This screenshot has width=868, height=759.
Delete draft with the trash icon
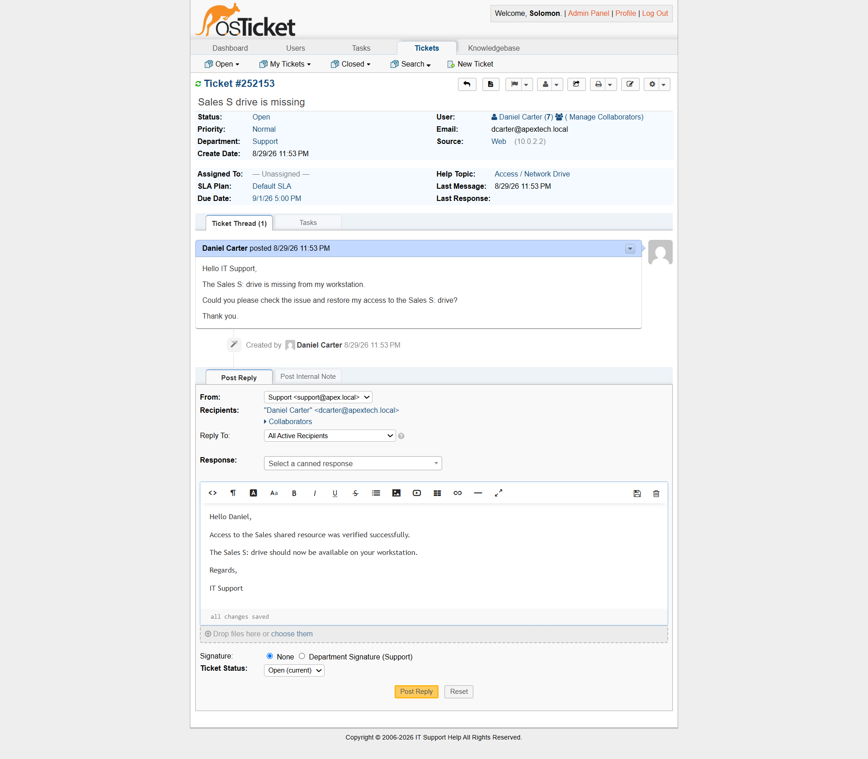tap(656, 493)
